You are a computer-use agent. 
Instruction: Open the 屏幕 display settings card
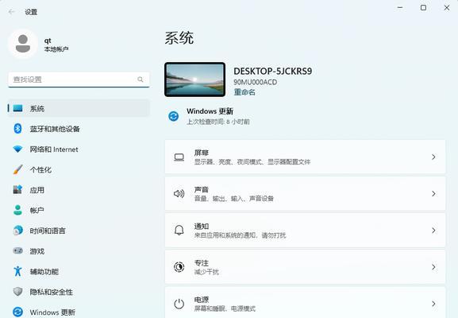pyautogui.click(x=306, y=157)
